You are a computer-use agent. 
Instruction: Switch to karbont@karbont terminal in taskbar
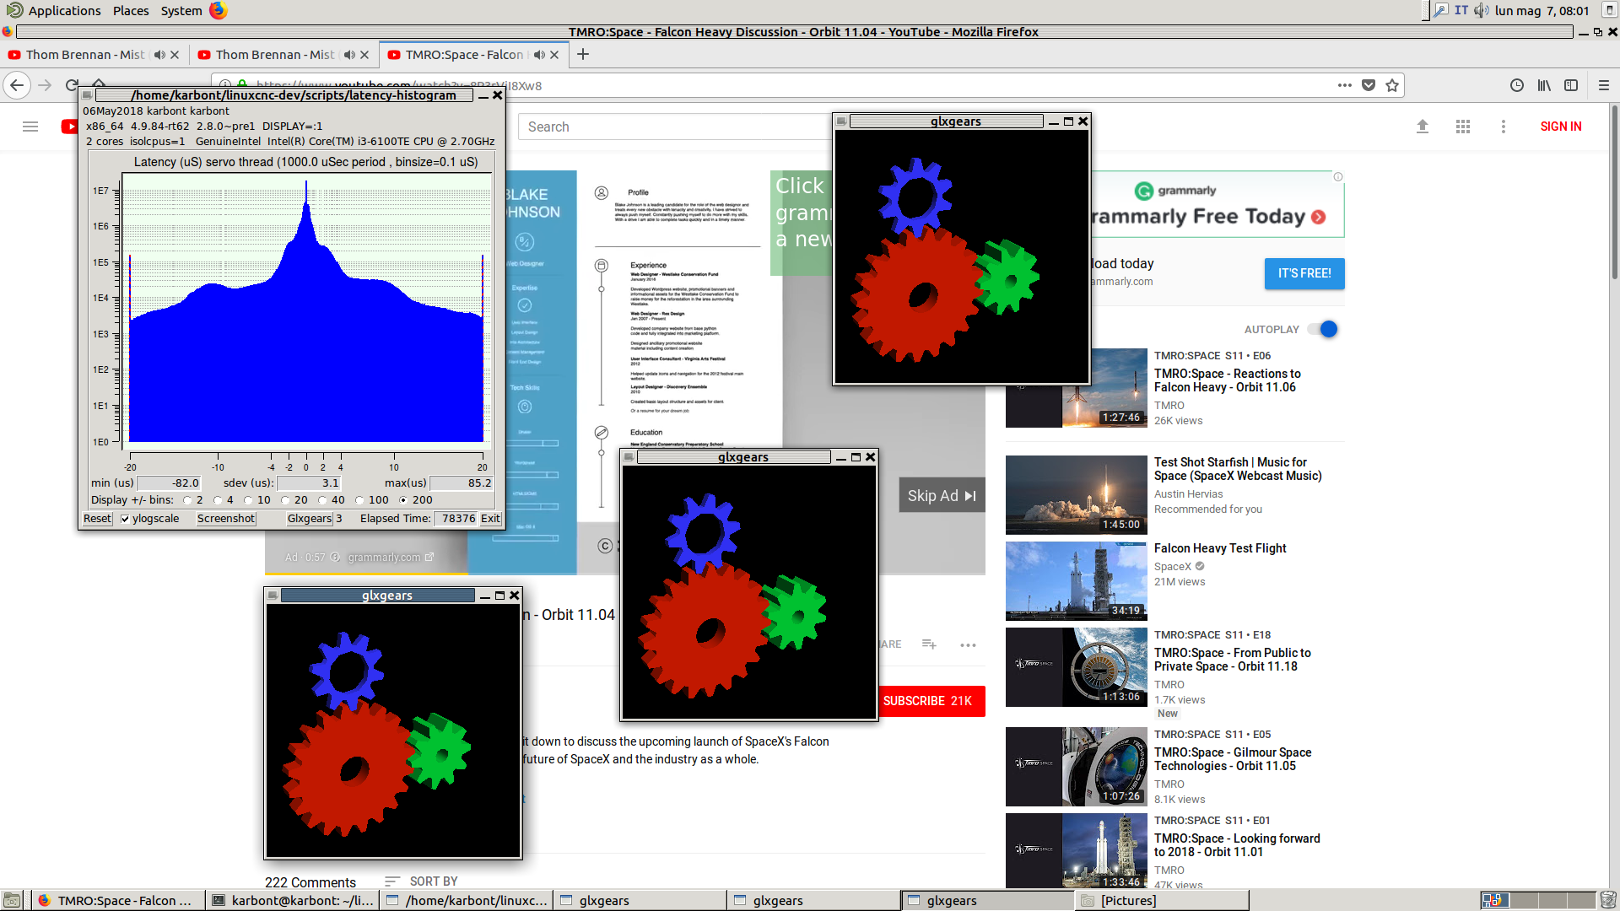pos(292,901)
